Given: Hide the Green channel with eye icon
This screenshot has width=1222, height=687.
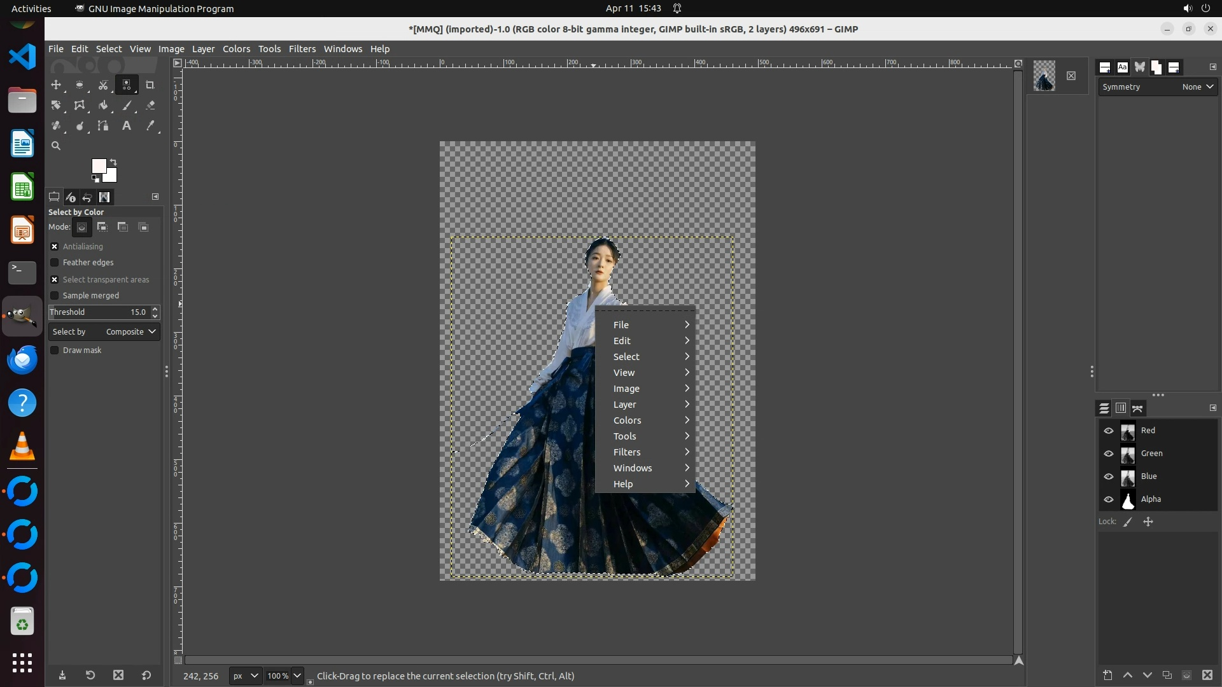Looking at the screenshot, I should [x=1109, y=454].
